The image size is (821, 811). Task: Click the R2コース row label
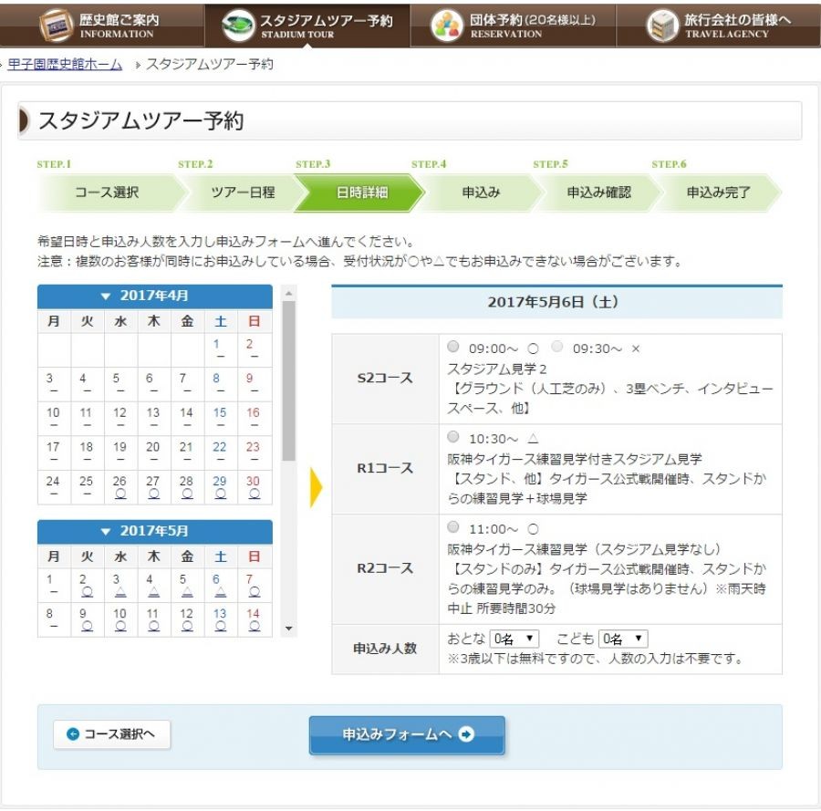click(x=385, y=568)
